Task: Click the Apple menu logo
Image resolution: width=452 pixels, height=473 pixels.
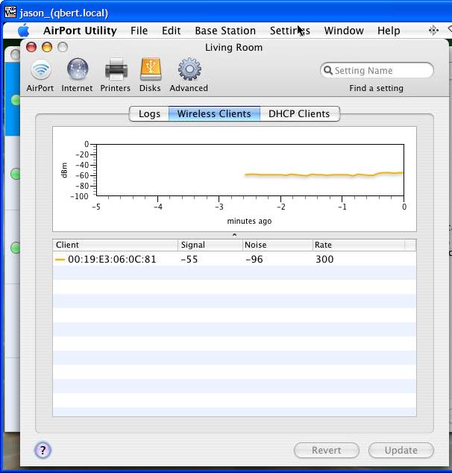Action: 23,31
